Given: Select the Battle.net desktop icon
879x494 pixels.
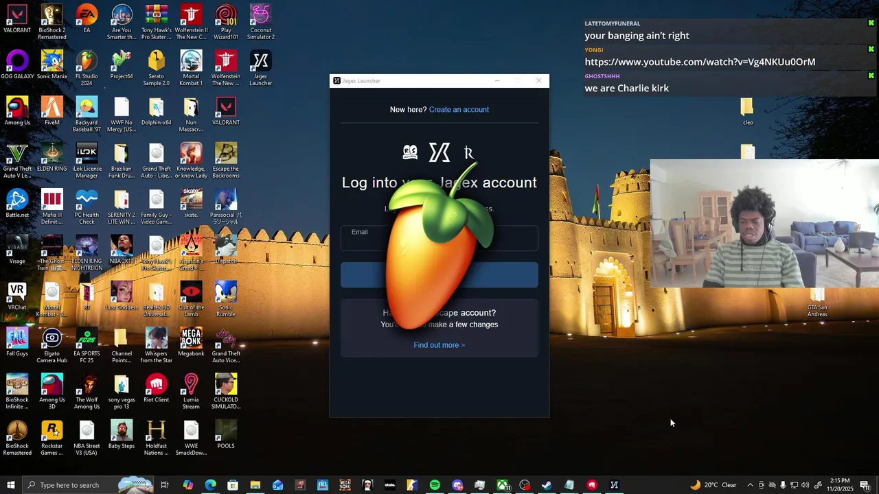Looking at the screenshot, I should [17, 204].
